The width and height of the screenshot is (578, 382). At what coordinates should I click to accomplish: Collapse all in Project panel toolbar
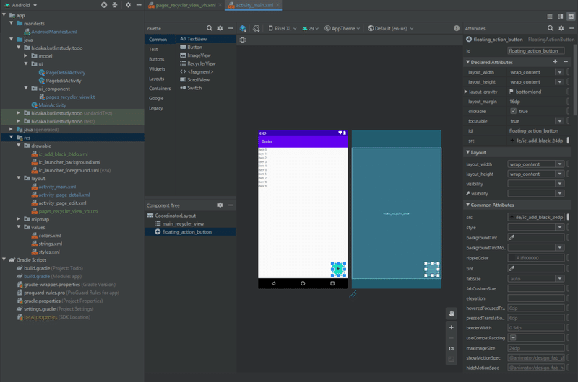tap(115, 5)
